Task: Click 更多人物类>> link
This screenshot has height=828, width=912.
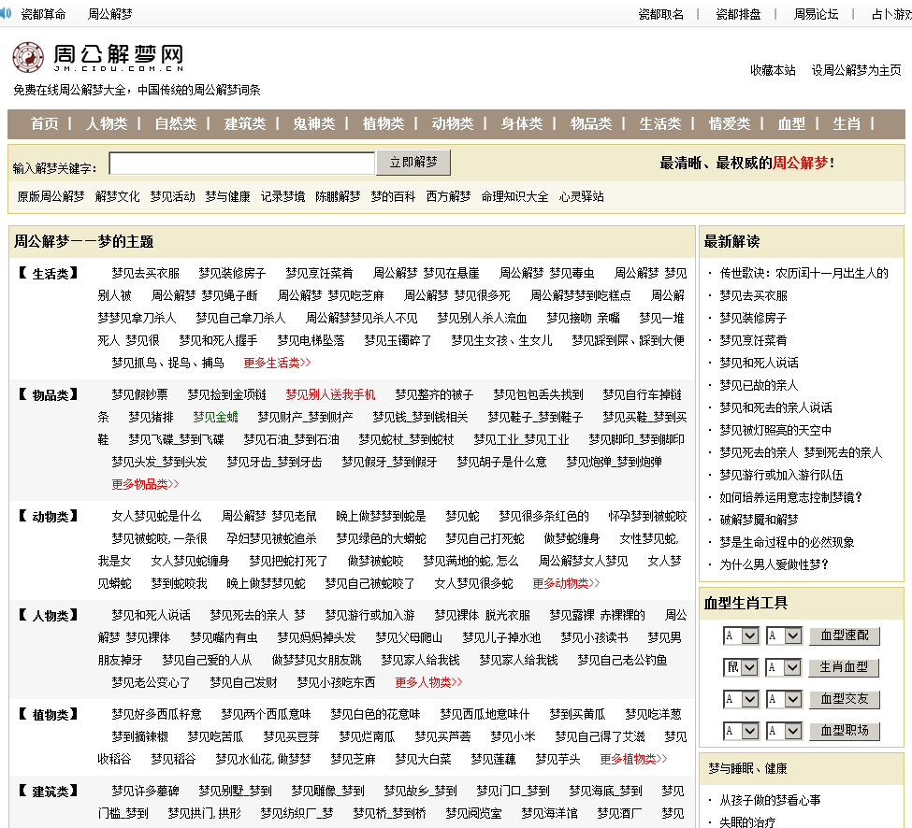Action: tap(428, 682)
